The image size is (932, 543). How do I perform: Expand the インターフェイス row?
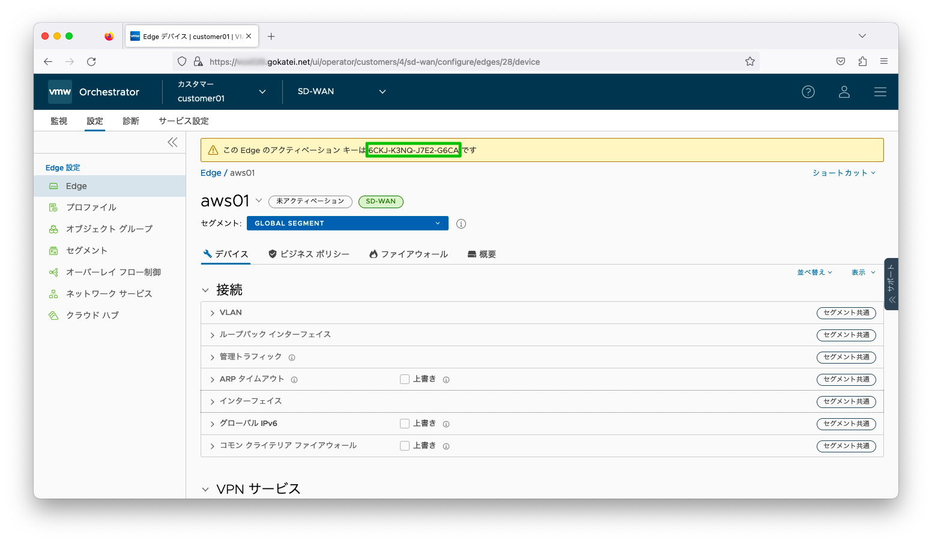[212, 402]
